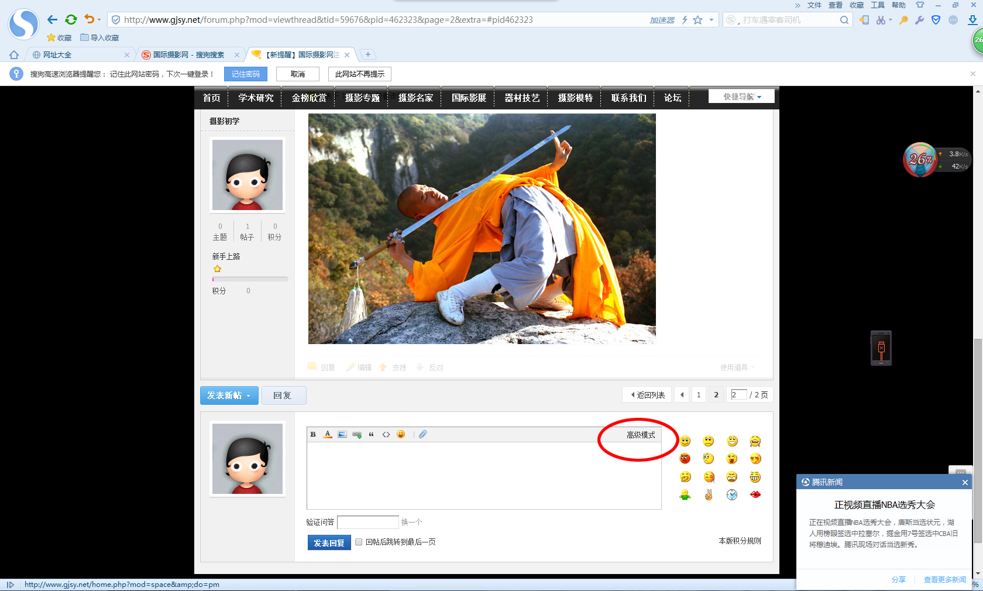
Task: Expand the 快捷导航 quick navigation dropdown
Action: click(741, 97)
